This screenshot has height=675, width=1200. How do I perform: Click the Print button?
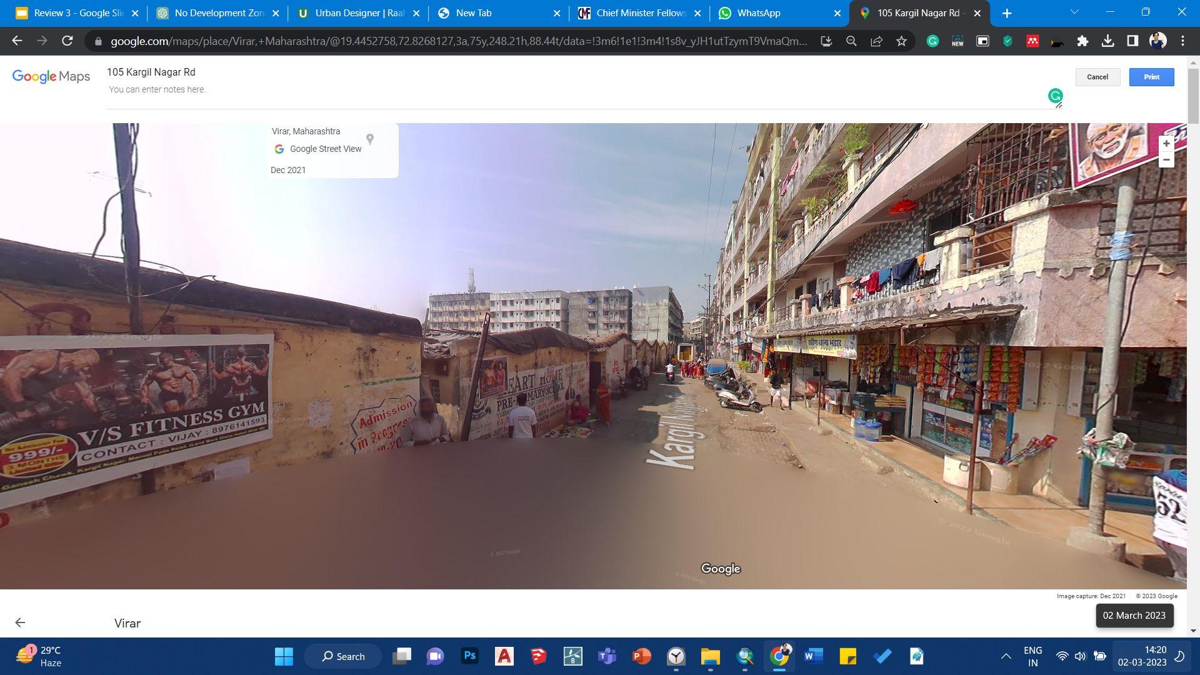(x=1151, y=77)
